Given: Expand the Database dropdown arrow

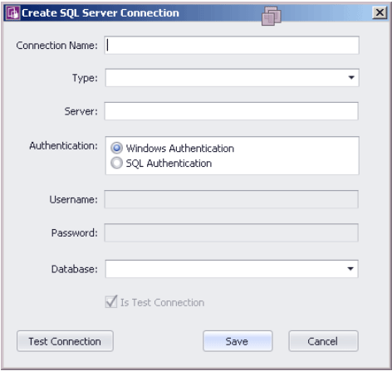Looking at the screenshot, I should point(350,269).
